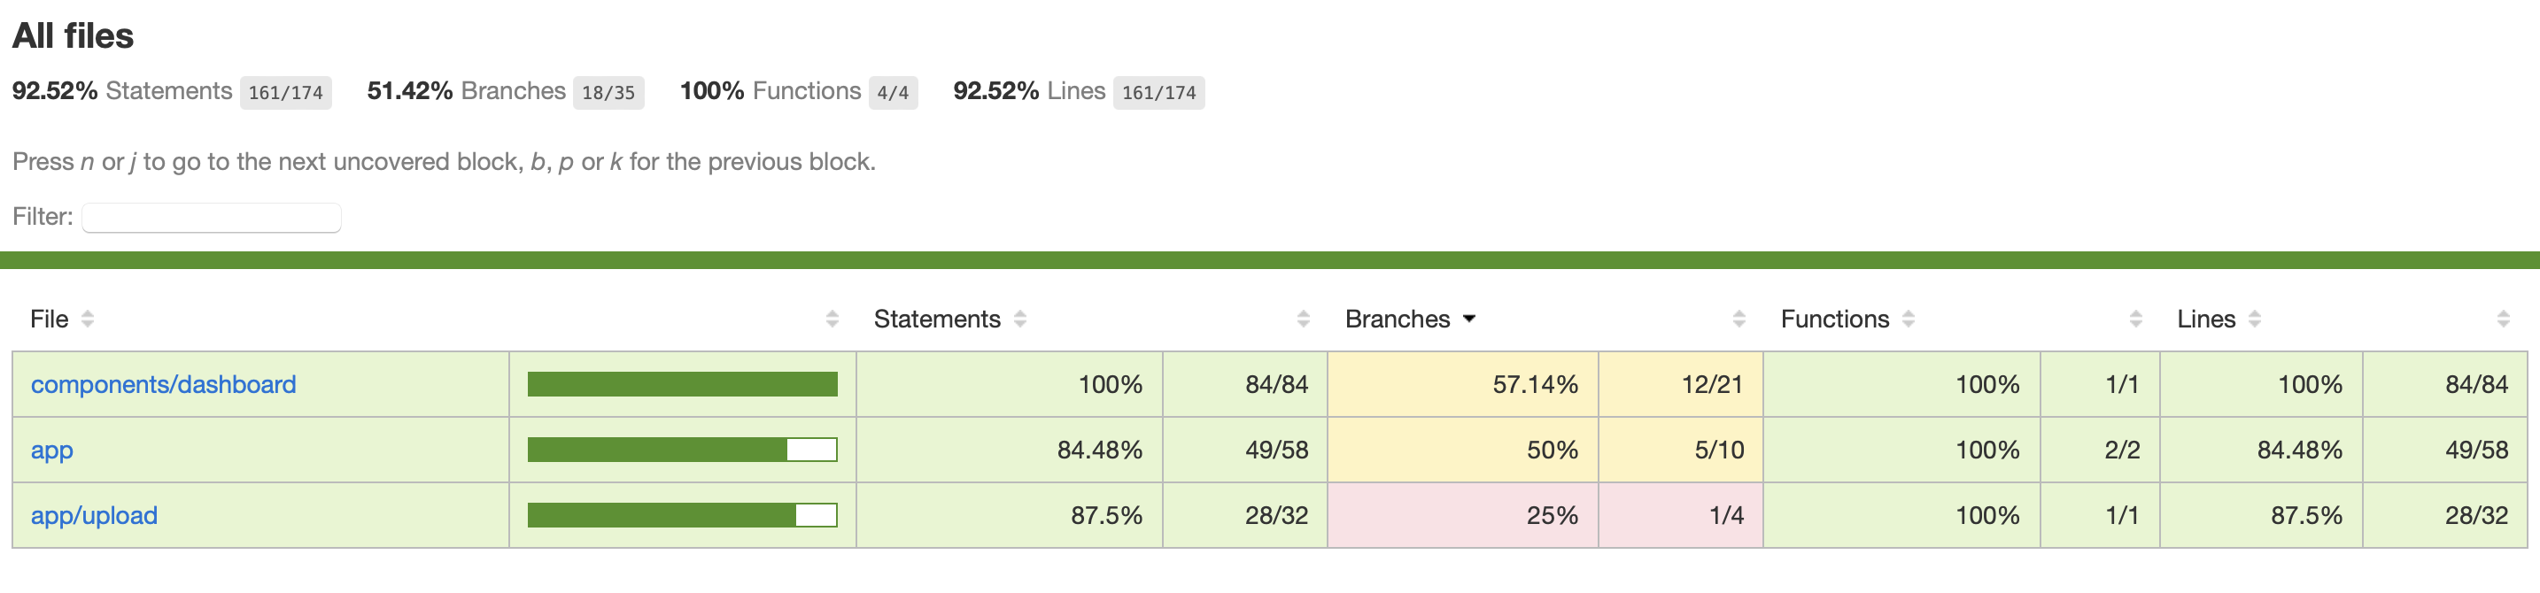The width and height of the screenshot is (2540, 593).
Task: Click the descending caret on the Branches header
Action: pyautogui.click(x=1469, y=320)
